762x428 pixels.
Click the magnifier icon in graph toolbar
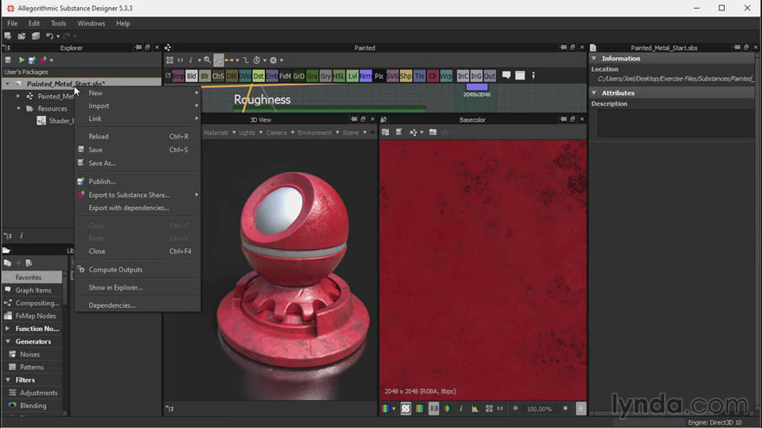click(207, 61)
